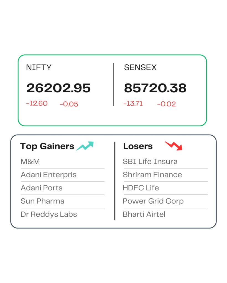Select Bharti Airtel from losers

144,214
